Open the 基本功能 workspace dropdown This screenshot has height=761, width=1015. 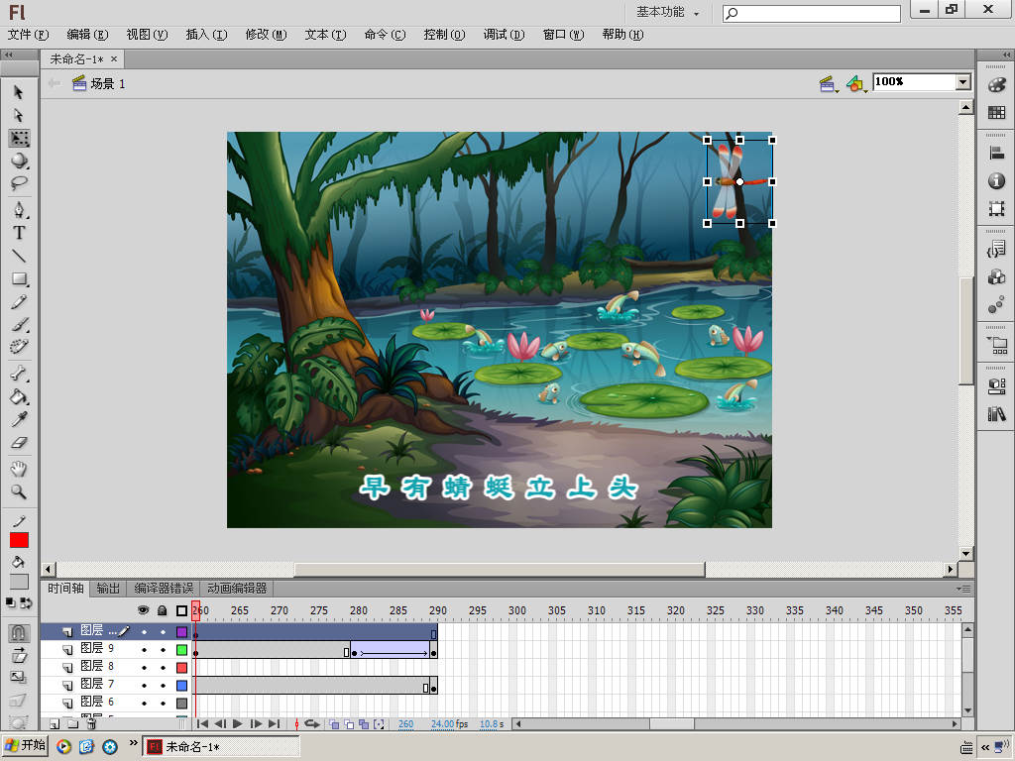668,13
